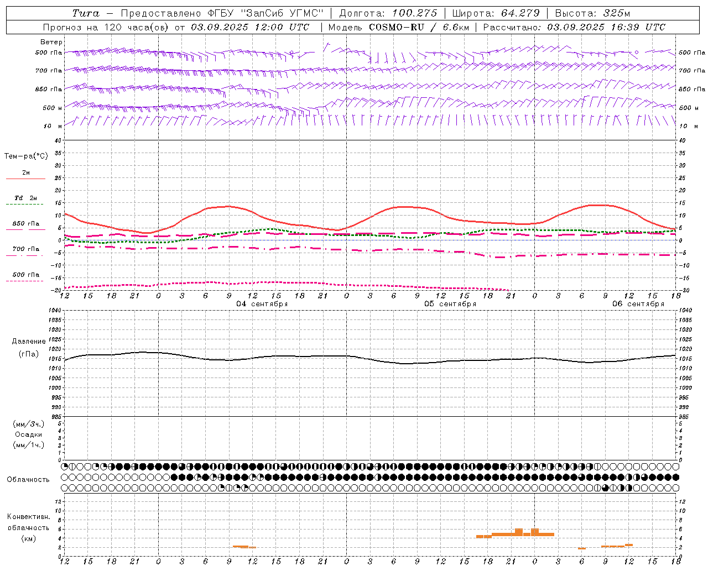
Task: Click the 'Ветер' wind section label
Action: 51,42
